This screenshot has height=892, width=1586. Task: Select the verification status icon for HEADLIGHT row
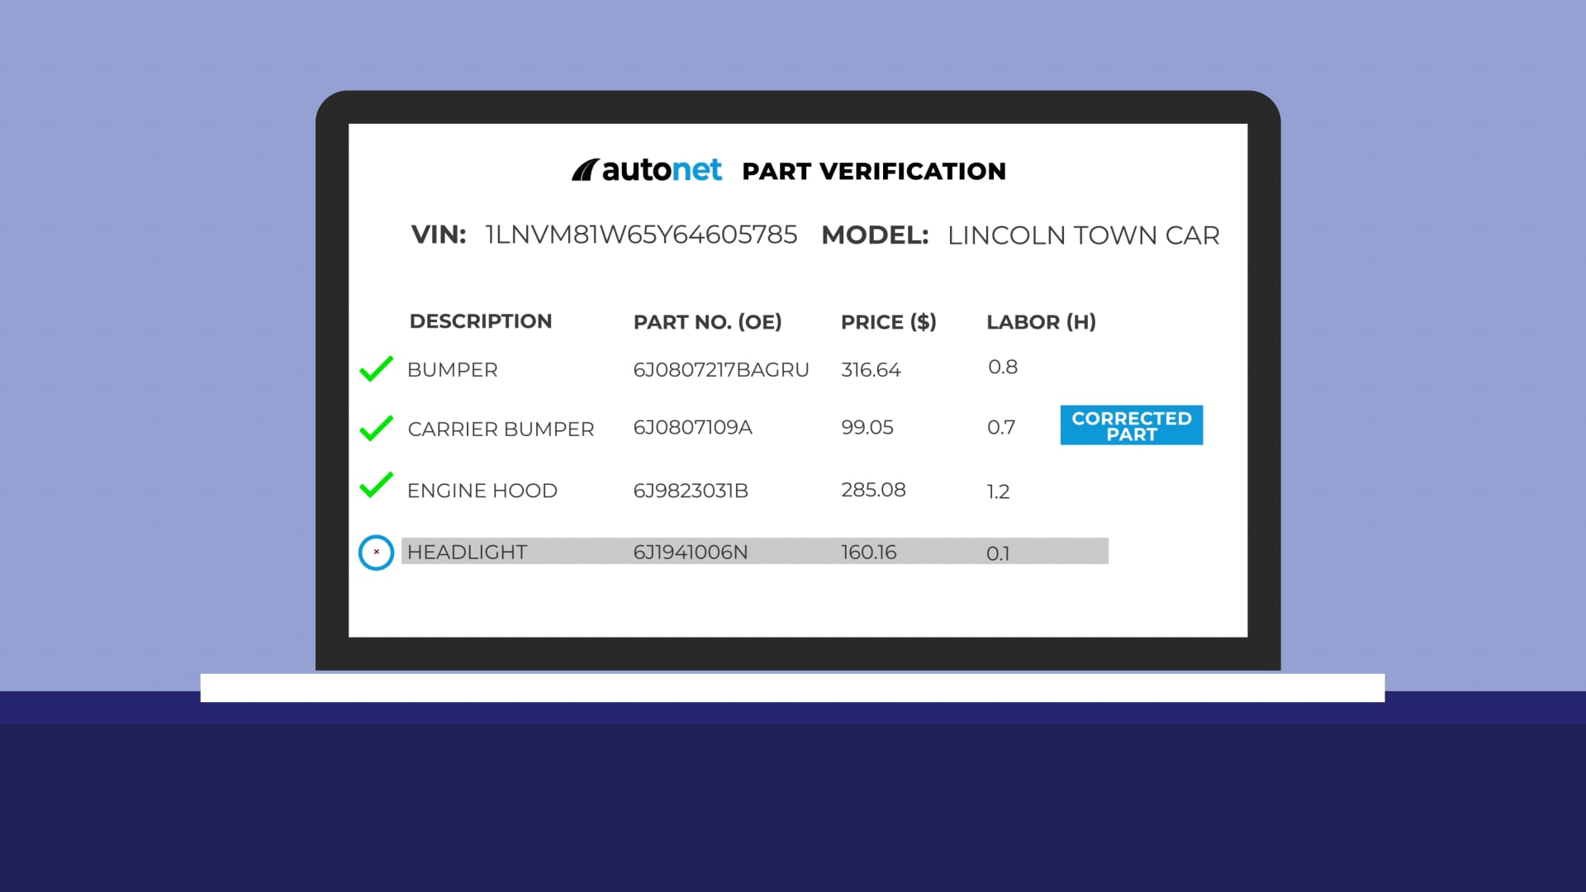377,553
